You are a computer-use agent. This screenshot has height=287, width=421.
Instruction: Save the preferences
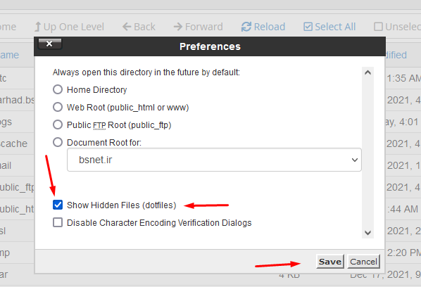(x=330, y=262)
